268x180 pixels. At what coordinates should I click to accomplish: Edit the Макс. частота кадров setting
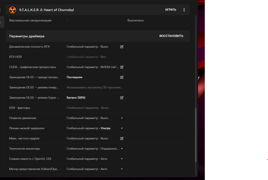[x=122, y=138]
